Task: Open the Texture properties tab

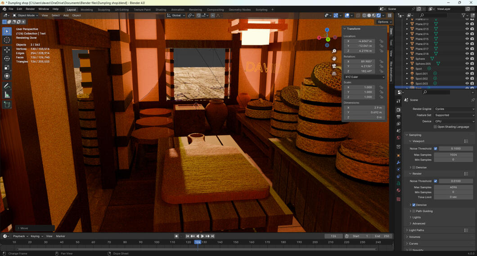Action: tap(399, 199)
